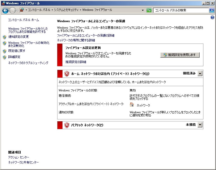This screenshot has height=170, width=216.
Task: Expand the パブリック ネットワーク section with down arrow
Action: click(200, 125)
